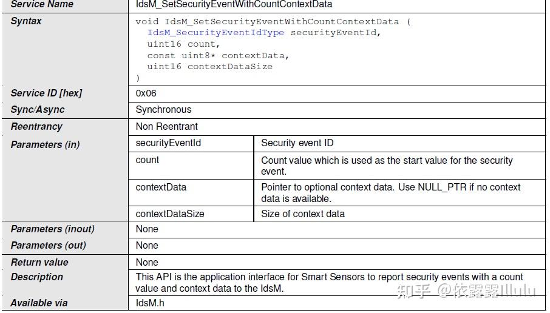Click the Return value row label
This screenshot has width=550, height=313.
(x=39, y=263)
